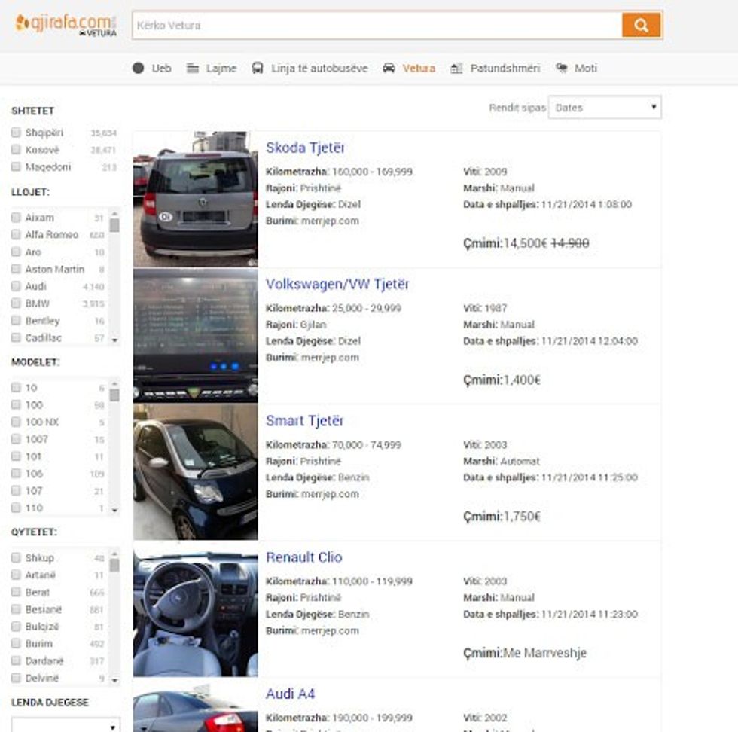This screenshot has width=738, height=732.
Task: Click the orange search magnifier button
Action: (641, 26)
